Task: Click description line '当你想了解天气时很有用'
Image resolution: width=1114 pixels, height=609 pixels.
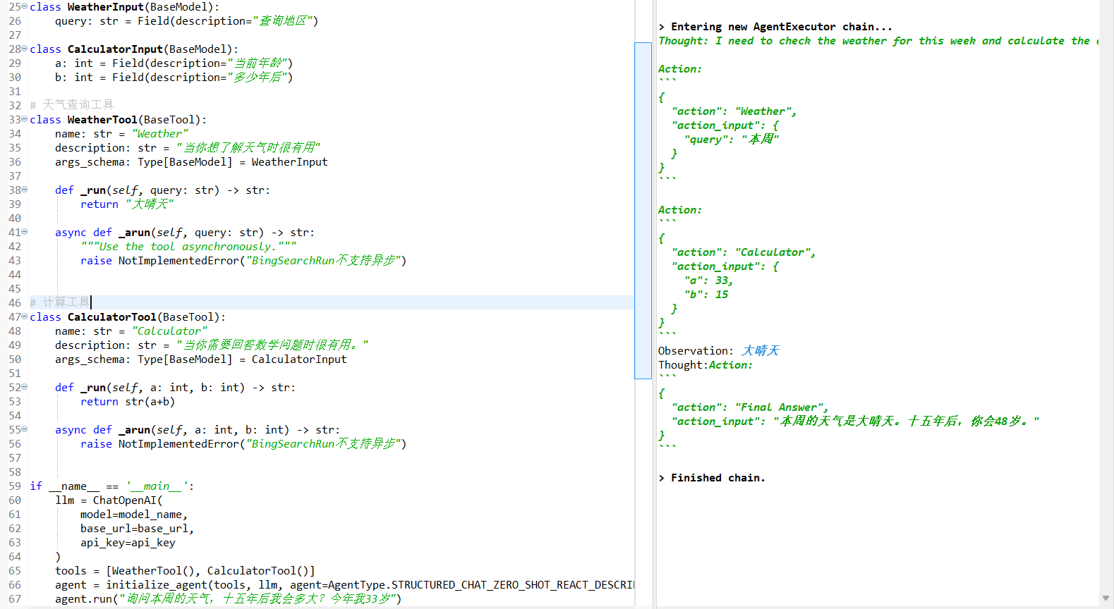Action: 188,148
